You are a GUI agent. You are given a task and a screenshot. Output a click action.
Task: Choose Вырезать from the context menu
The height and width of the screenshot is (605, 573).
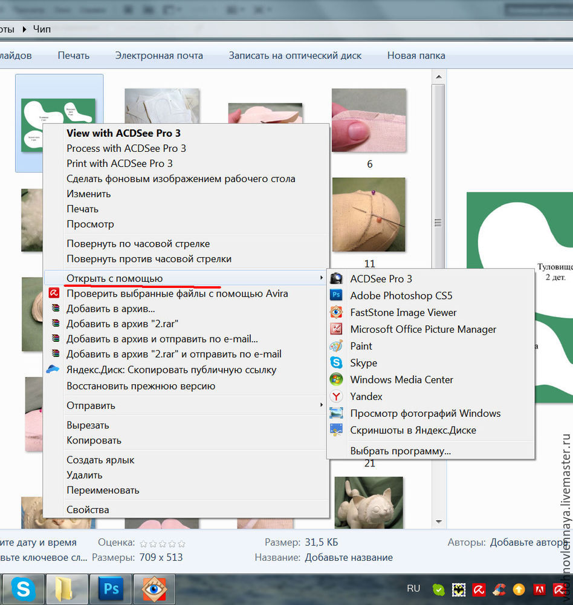point(186,425)
